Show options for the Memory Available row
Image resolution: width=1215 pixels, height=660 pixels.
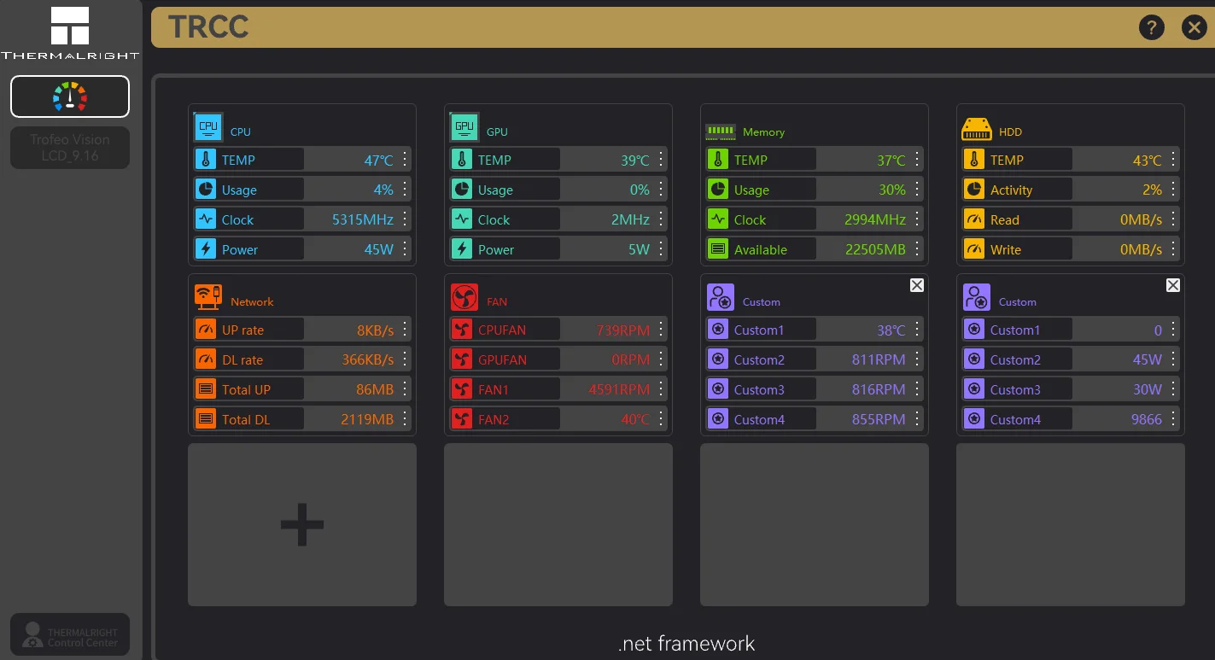pos(917,249)
